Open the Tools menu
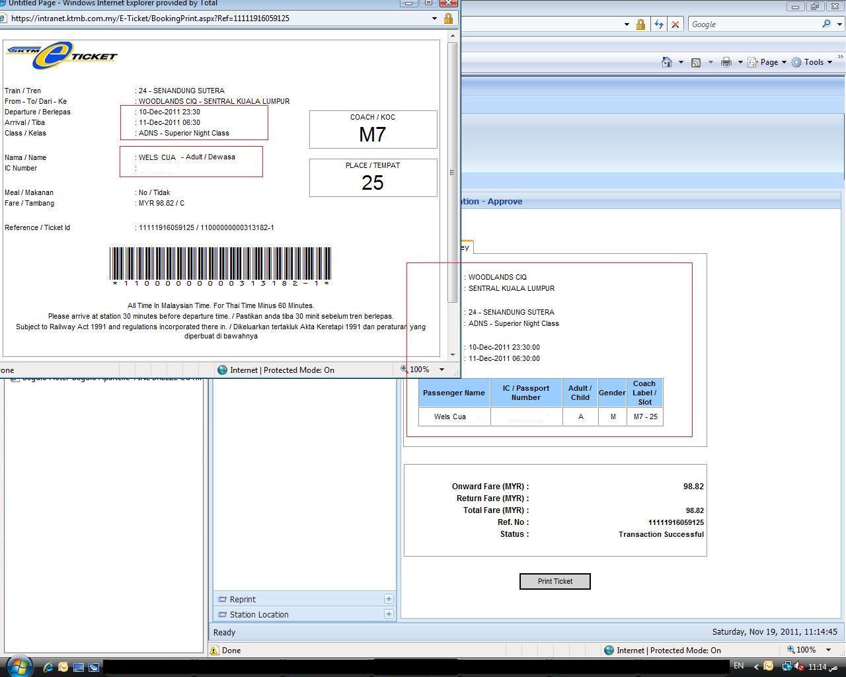Screen dimensions: 846x677 coord(812,62)
